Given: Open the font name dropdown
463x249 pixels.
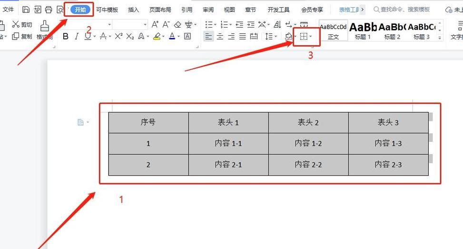Looking at the screenshot, I should coord(109,24).
